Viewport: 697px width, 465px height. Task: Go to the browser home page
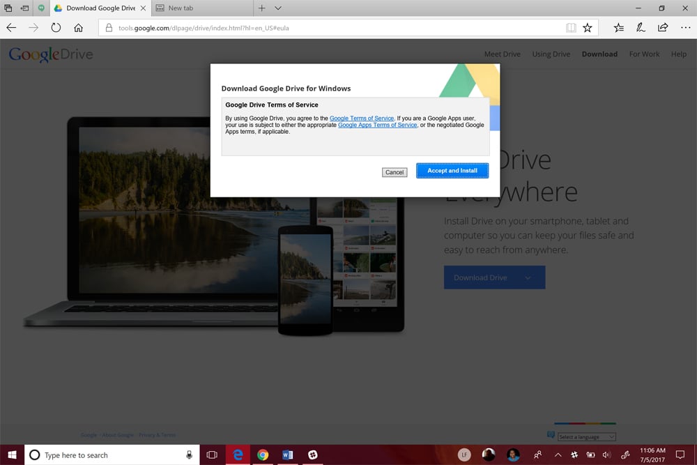click(x=78, y=28)
